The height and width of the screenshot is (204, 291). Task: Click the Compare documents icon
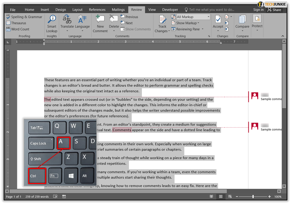point(242,19)
